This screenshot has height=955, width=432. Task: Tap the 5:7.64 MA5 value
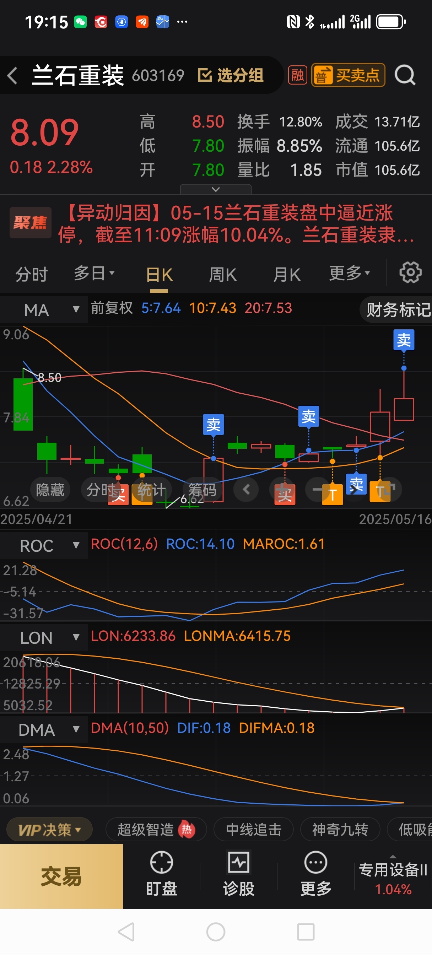[x=161, y=308]
